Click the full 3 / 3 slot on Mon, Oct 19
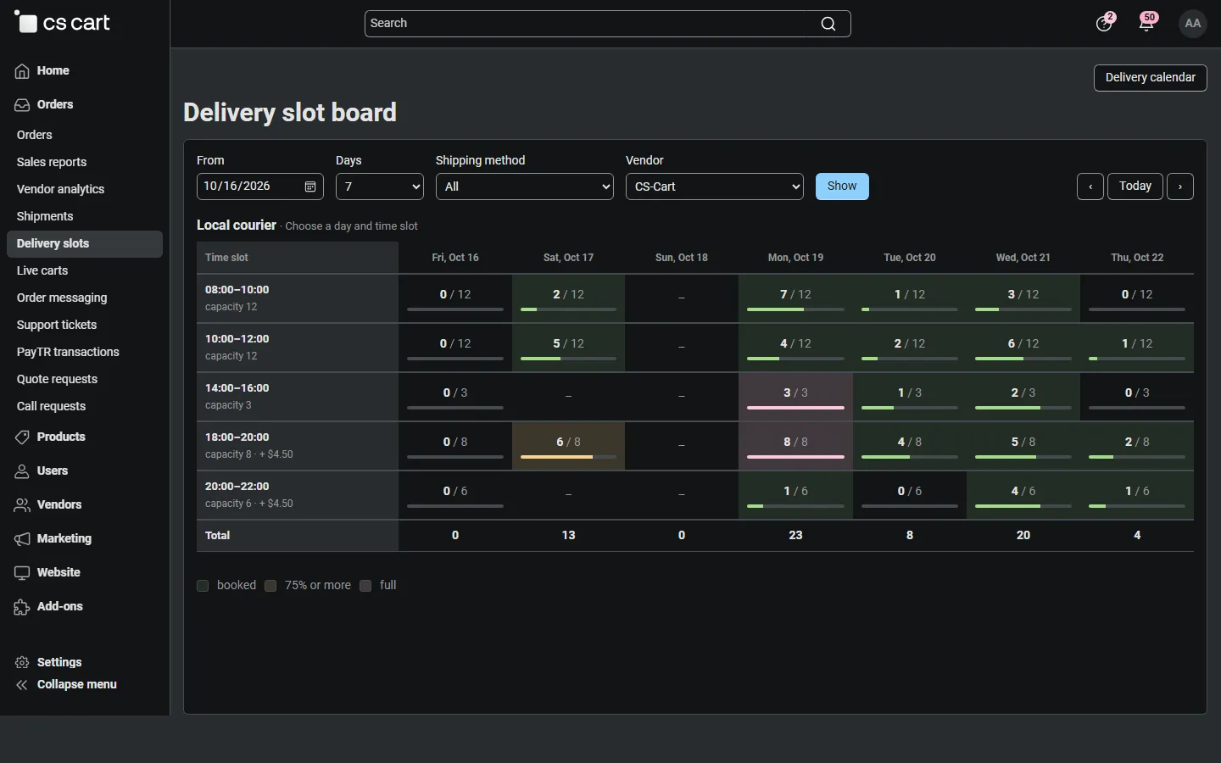Image resolution: width=1221 pixels, height=763 pixels. coord(795,397)
